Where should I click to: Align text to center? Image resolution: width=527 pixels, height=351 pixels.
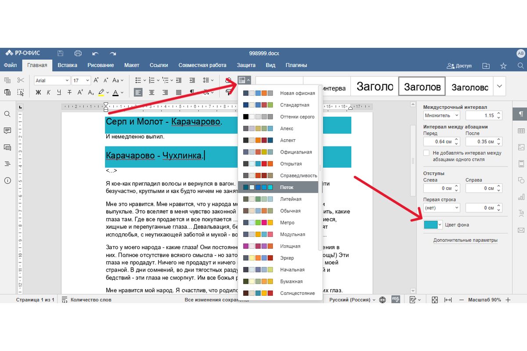click(152, 93)
